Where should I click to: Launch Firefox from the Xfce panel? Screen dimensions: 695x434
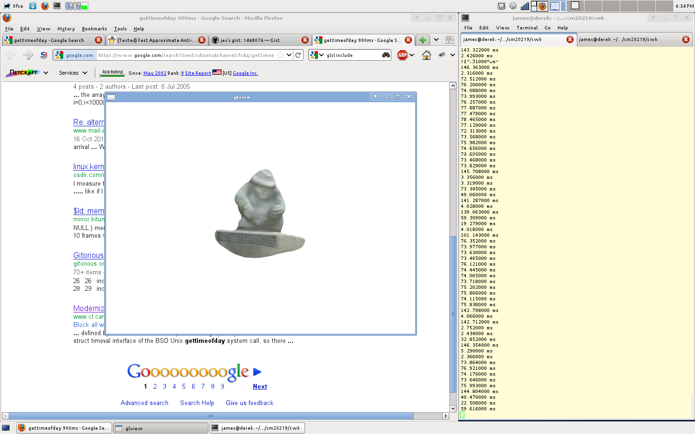point(45,6)
